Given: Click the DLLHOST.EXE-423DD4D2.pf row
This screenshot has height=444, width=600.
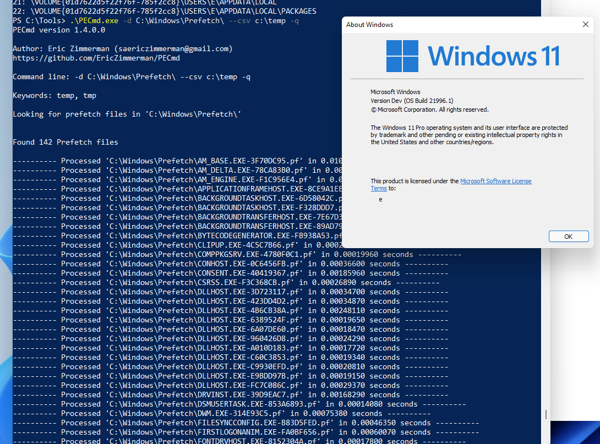Looking at the screenshot, I should tap(230, 302).
